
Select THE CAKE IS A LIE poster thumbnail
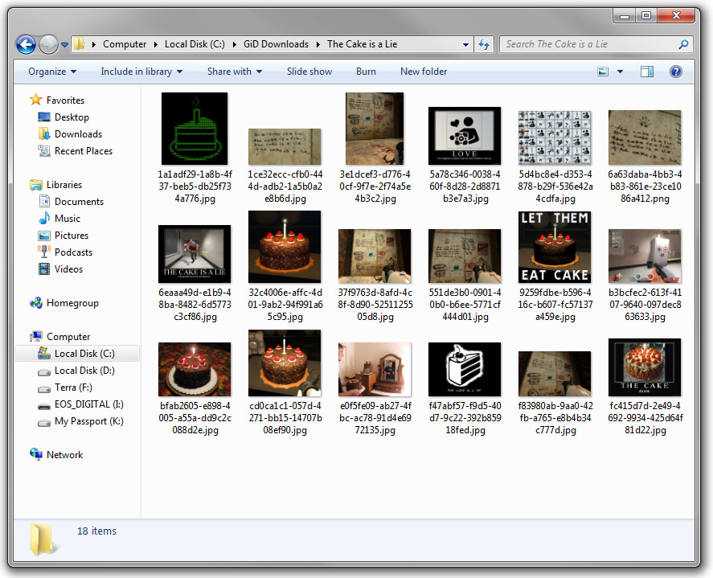pyautogui.click(x=195, y=254)
